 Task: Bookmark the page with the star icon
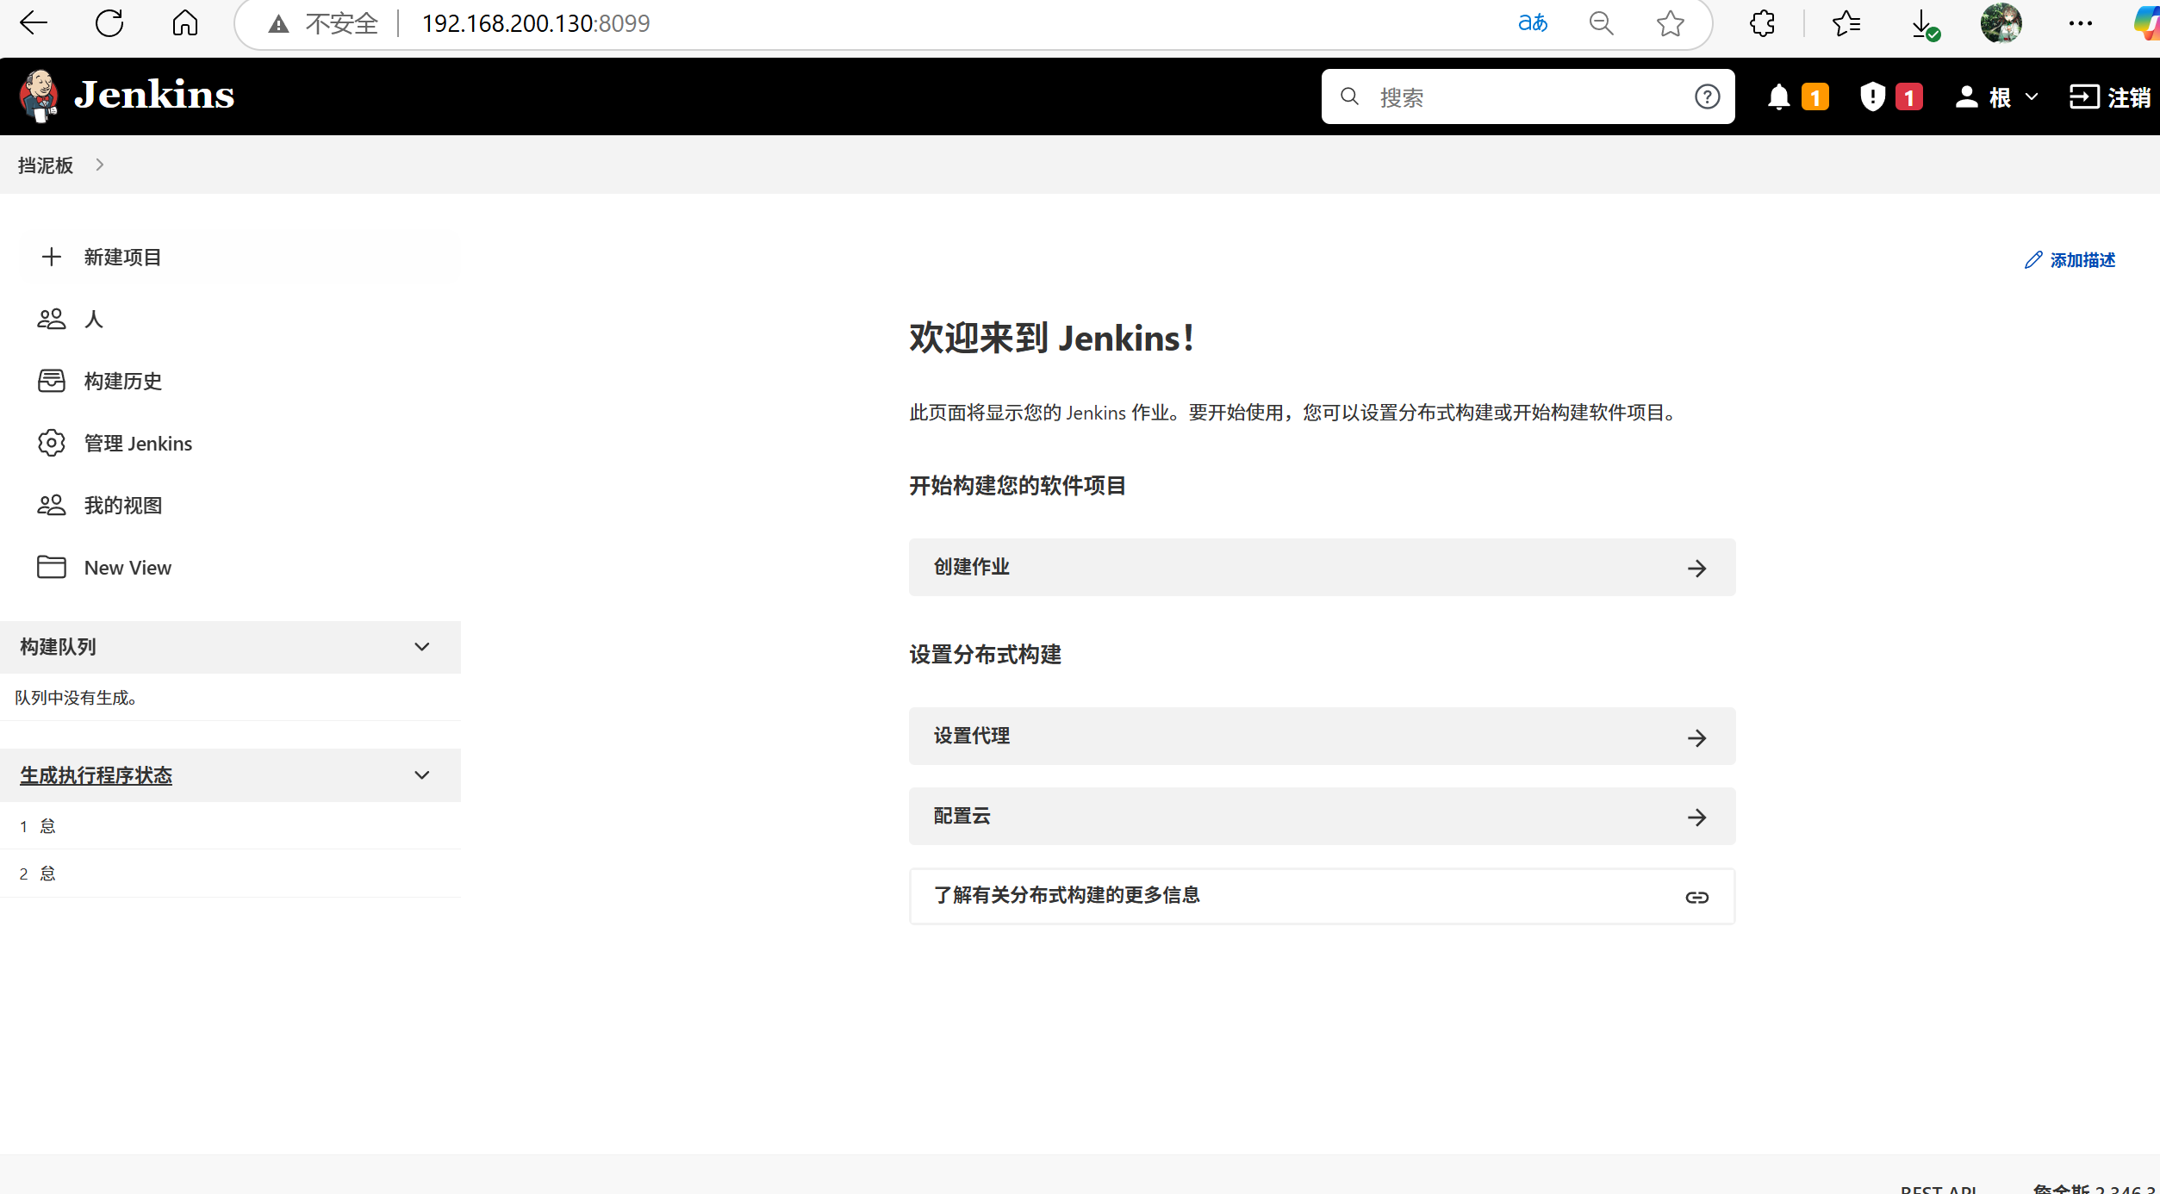1670,23
